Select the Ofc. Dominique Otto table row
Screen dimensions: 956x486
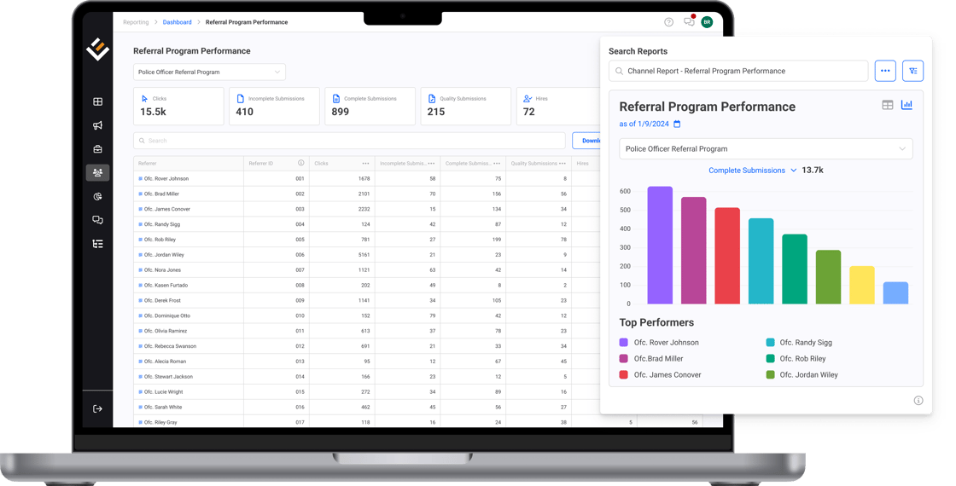(x=367, y=315)
